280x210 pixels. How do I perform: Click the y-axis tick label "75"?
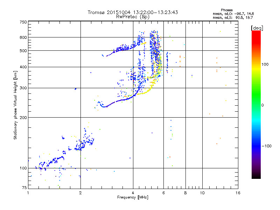coord(24,188)
